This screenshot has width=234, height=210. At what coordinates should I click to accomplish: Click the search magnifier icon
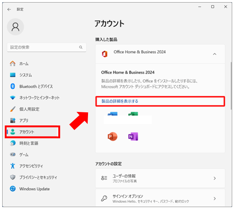coord(81,47)
